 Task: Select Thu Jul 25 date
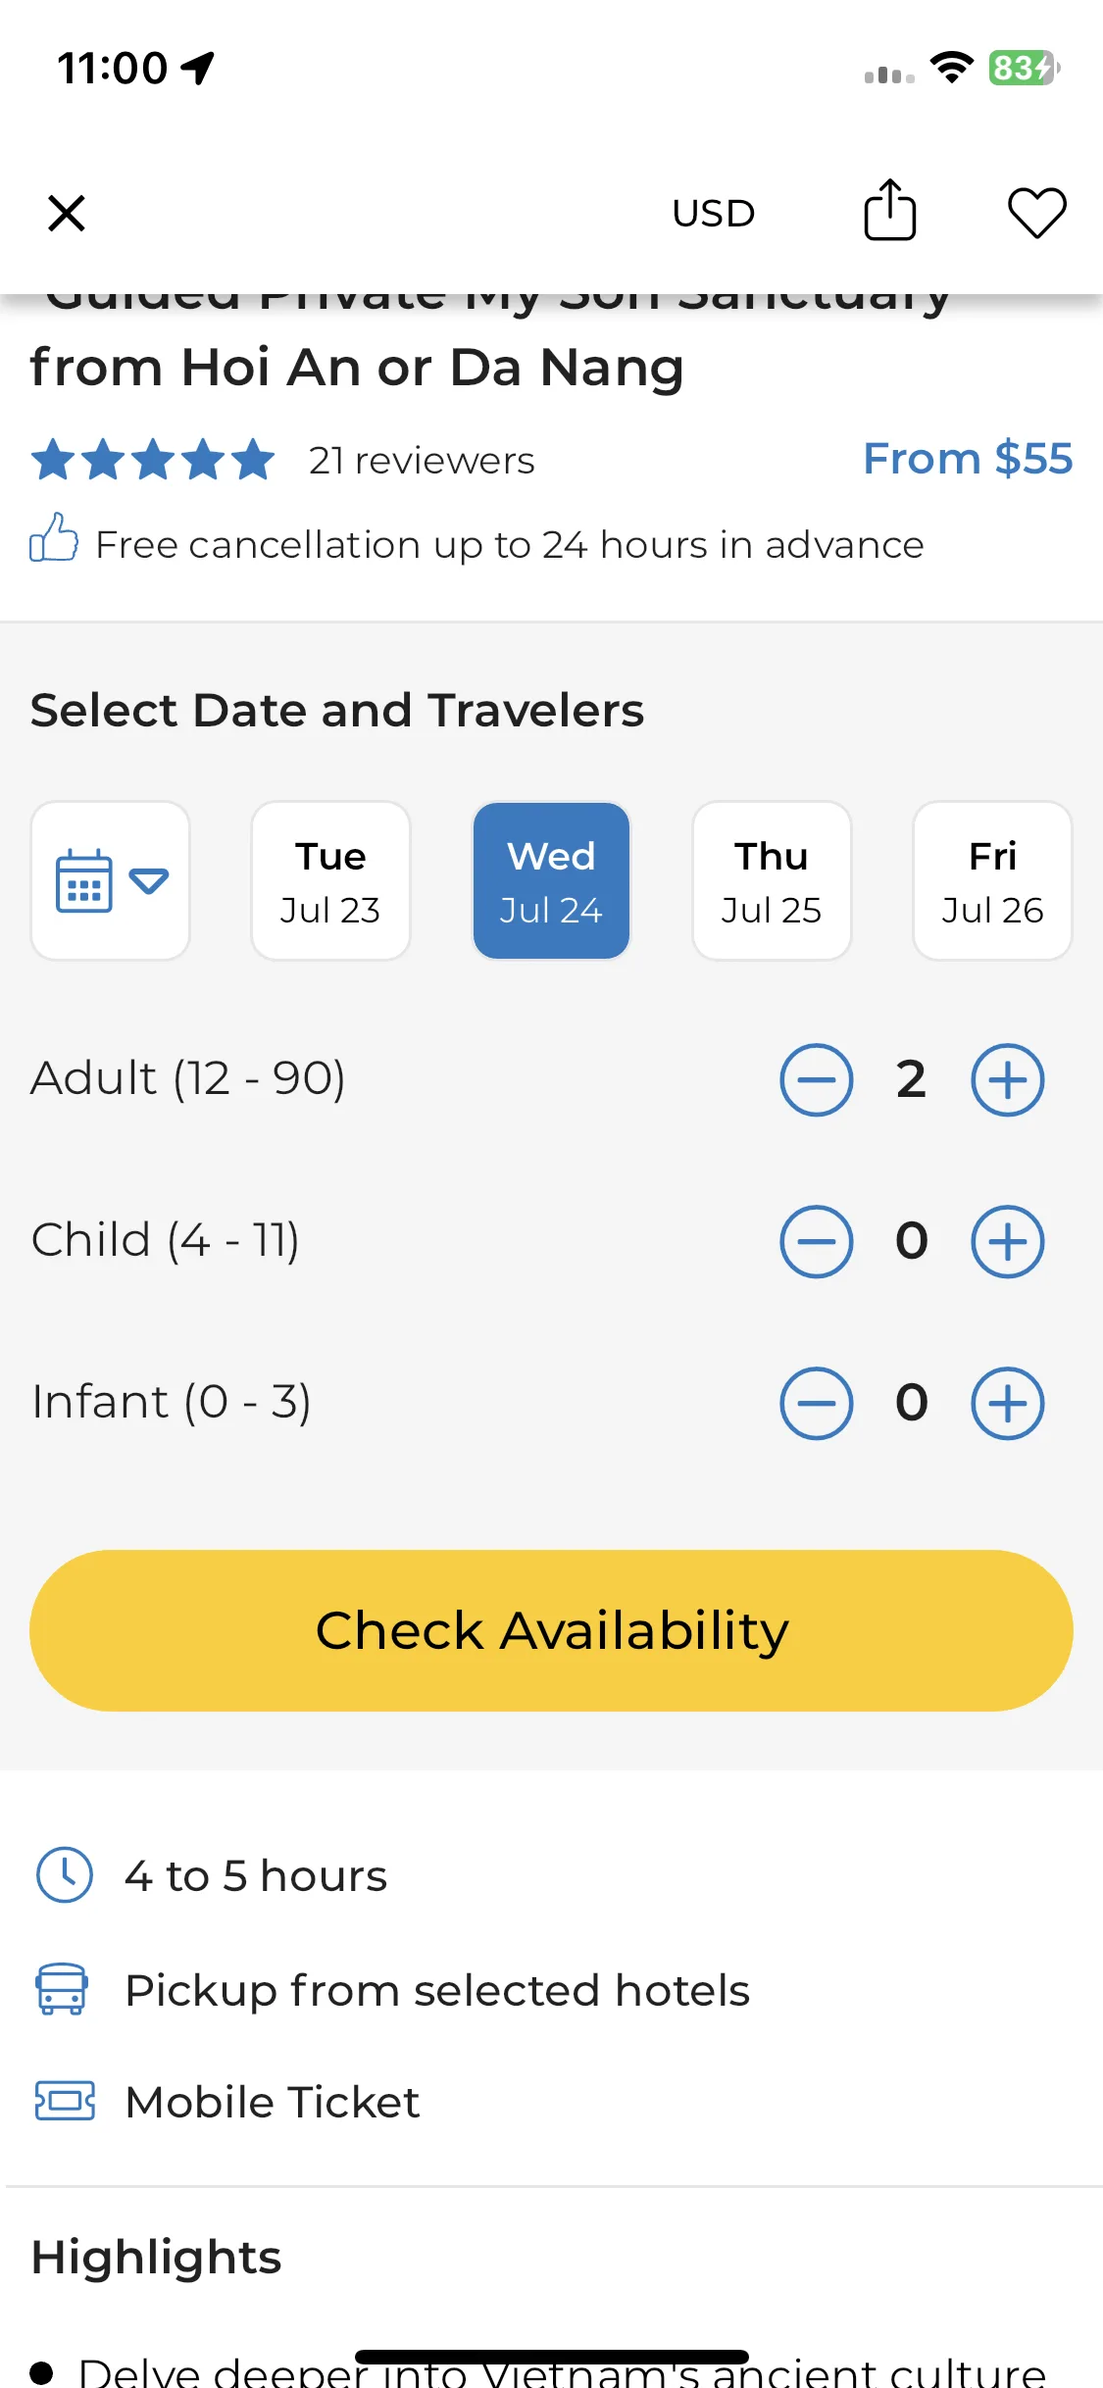click(x=772, y=880)
